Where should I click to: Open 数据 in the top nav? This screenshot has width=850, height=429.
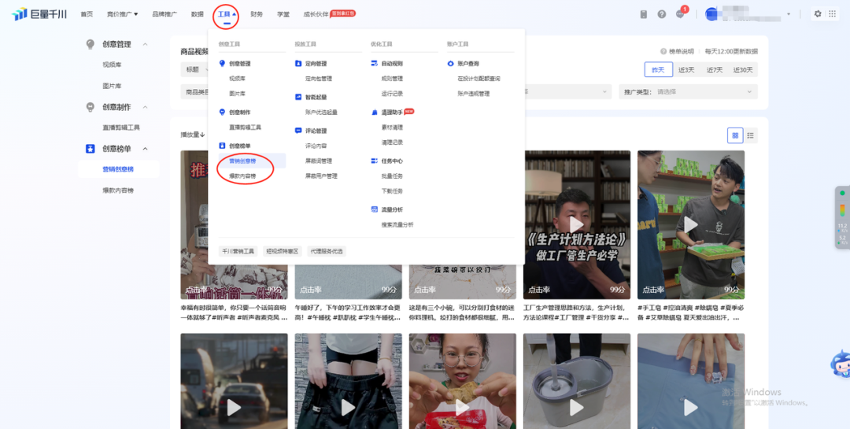[198, 14]
